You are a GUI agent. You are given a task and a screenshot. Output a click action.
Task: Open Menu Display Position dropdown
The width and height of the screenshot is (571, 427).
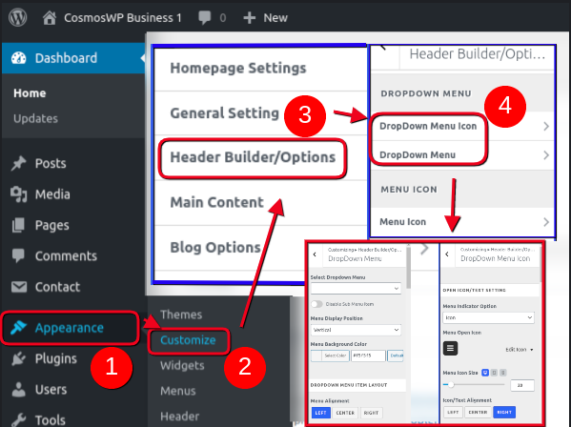coord(356,330)
